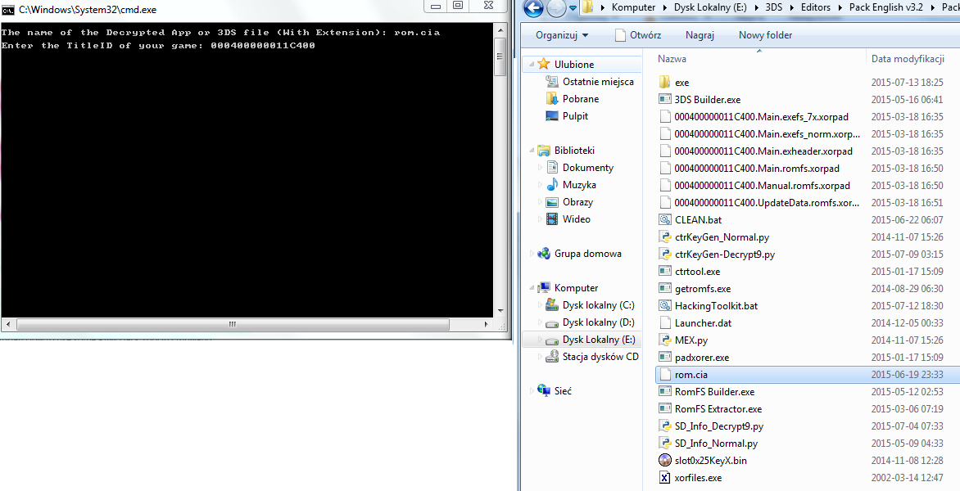Select the xorfiles.exe icon

(x=664, y=478)
